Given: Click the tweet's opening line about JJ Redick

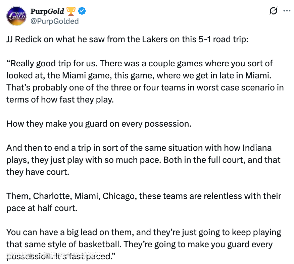Looking at the screenshot, I should [128, 39].
